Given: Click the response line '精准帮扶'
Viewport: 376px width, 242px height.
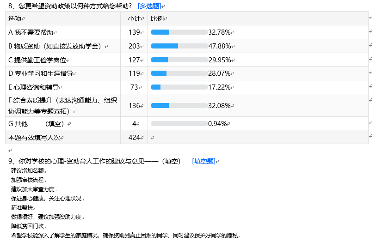Looking at the screenshot, I should 22,207.
